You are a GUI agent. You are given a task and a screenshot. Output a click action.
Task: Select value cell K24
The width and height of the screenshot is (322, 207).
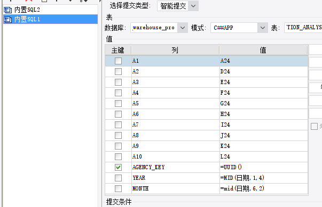[x=263, y=146]
